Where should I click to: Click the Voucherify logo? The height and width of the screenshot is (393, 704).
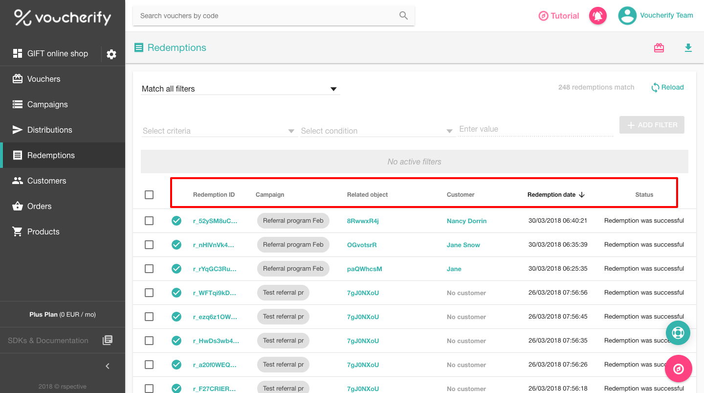pyautogui.click(x=63, y=17)
